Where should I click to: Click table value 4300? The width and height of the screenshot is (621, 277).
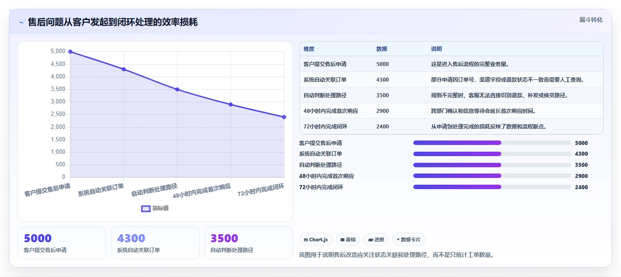pyautogui.click(x=382, y=80)
